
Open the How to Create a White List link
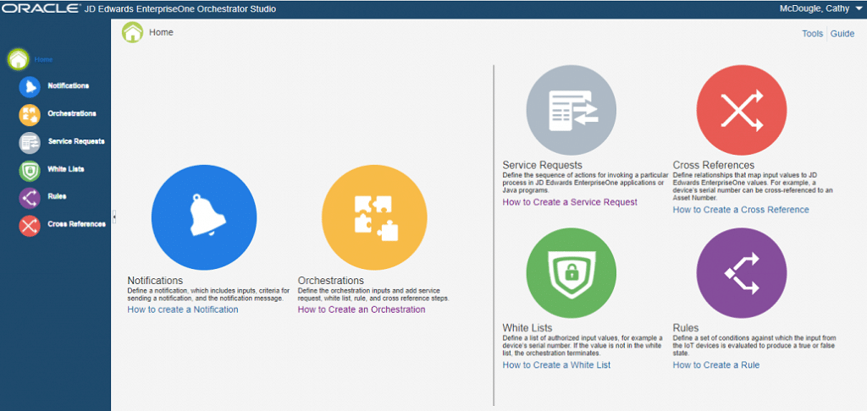point(556,365)
